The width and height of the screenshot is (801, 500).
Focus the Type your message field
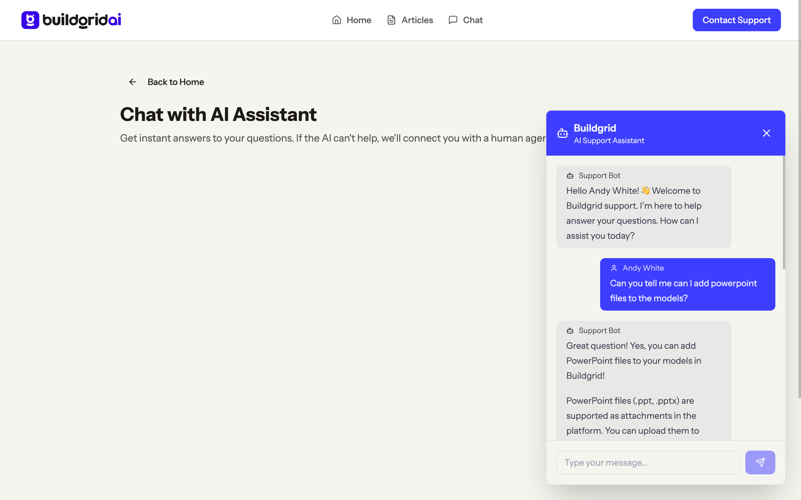click(x=648, y=462)
